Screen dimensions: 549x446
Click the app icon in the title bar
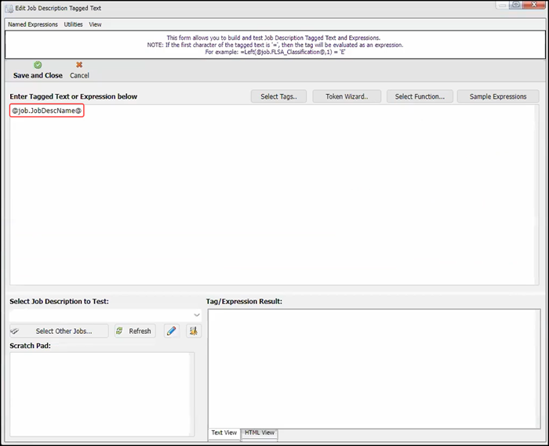coord(8,8)
